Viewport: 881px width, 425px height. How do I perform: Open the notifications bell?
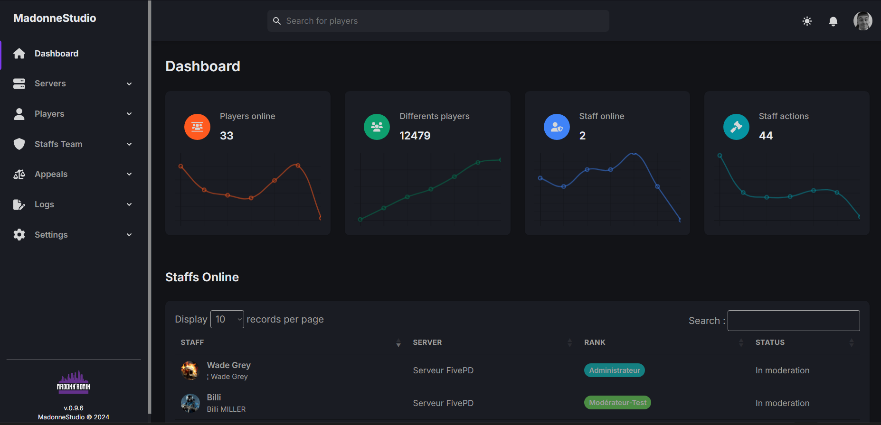[x=833, y=21]
